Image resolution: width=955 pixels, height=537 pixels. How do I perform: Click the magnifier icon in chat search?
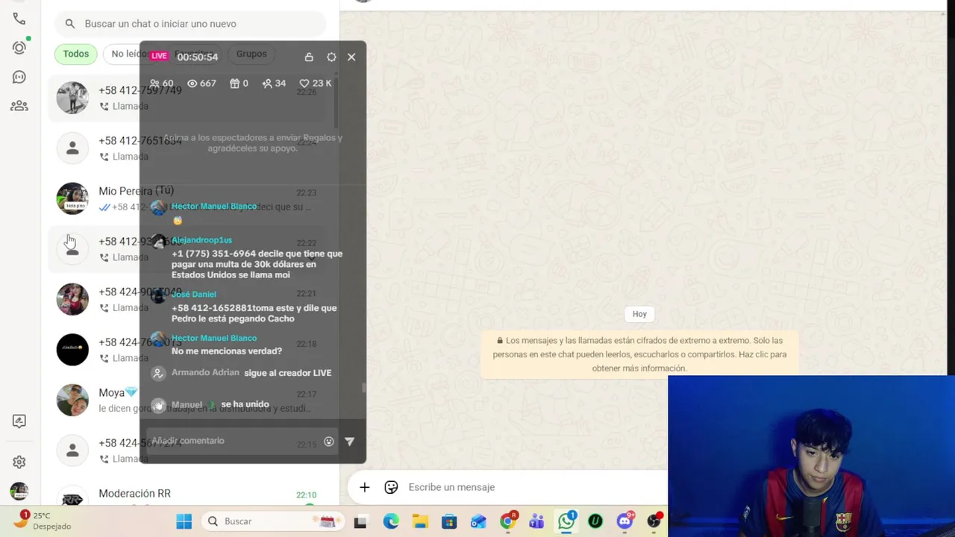[70, 24]
